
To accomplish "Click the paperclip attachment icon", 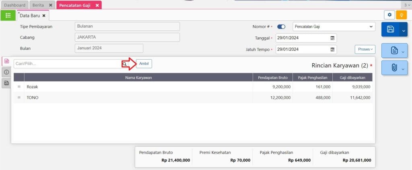I will click(394, 68).
